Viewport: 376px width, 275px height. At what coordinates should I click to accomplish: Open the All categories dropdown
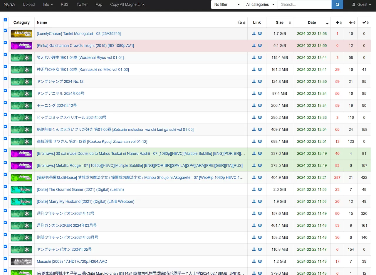260,5
